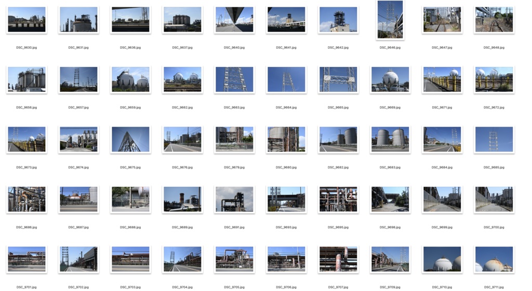Select the DSC_9657.jpg photo thumbnail

point(78,79)
